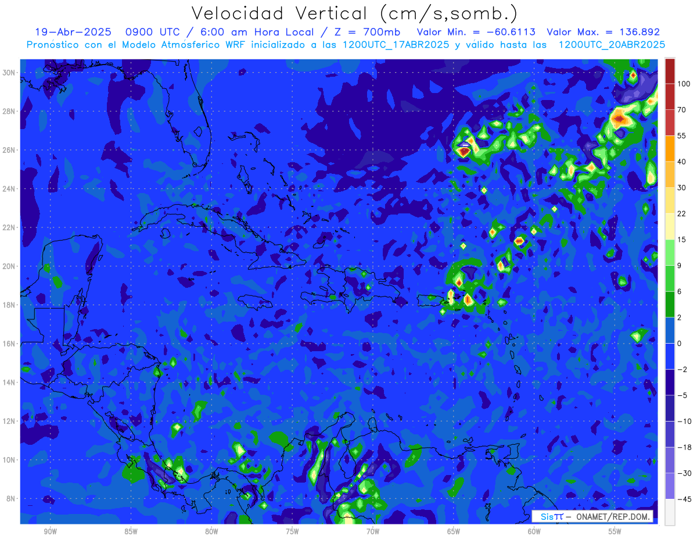Click the '30N' latitude label
The height and width of the screenshot is (539, 697).
(x=9, y=73)
